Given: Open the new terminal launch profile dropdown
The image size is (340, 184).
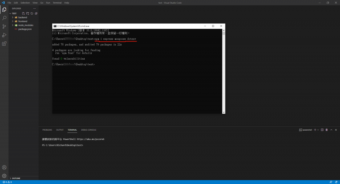Looking at the screenshot, I should (x=318, y=130).
